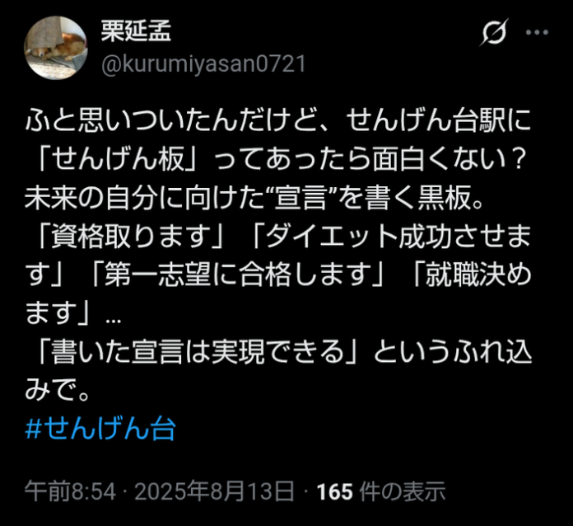Click the first tweet line mentioning せんげん台駅に
Image resolution: width=573 pixels, height=526 pixels.
coord(277,120)
